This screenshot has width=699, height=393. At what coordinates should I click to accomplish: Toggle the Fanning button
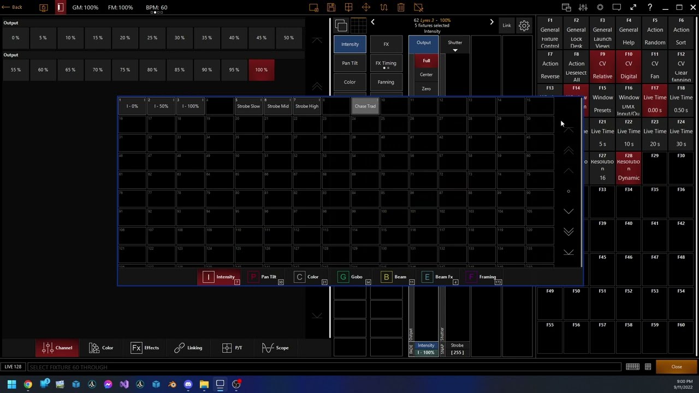point(386,82)
